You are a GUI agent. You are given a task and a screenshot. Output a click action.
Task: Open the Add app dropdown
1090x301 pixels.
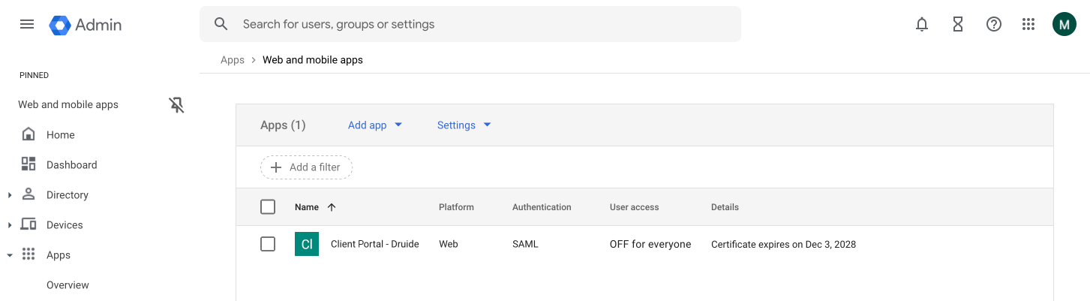[x=375, y=125]
